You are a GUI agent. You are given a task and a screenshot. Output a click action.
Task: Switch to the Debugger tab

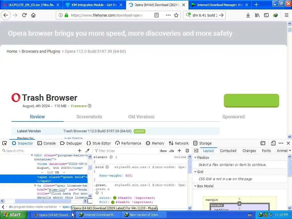pos(71,143)
